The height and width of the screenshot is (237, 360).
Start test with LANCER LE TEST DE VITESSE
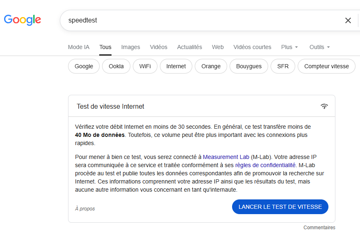tap(280, 207)
